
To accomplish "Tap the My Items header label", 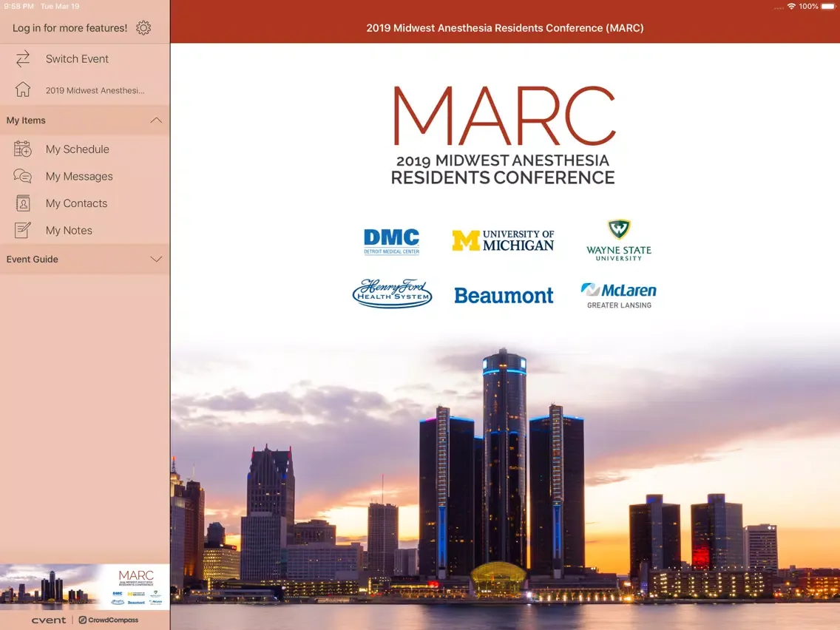I will point(26,121).
